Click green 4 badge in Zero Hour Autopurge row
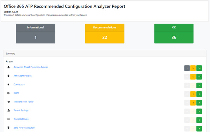Viewport: 210px width, 132px height. [x=199, y=129]
